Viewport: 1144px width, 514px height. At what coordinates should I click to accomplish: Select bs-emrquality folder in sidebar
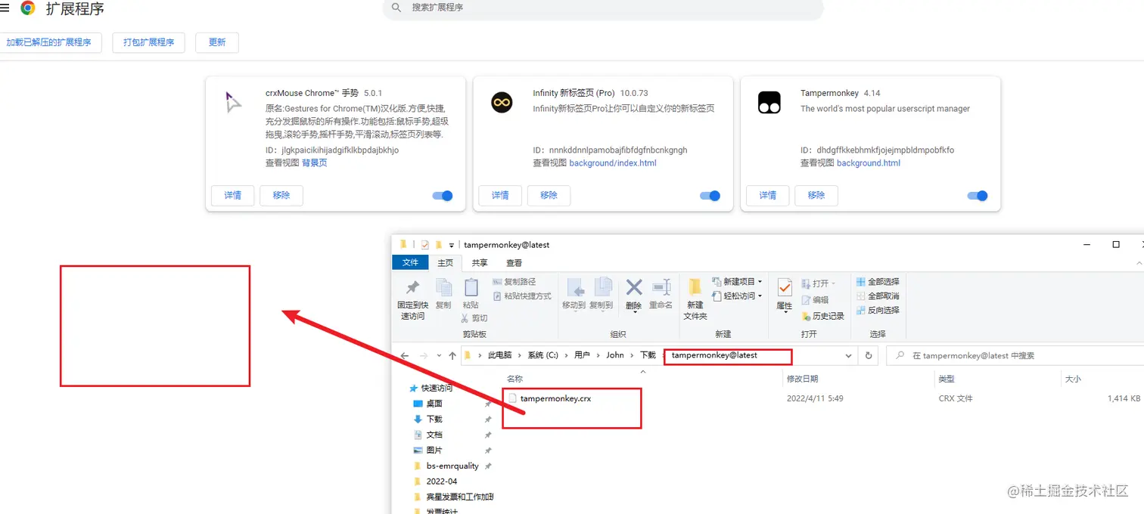pyautogui.click(x=452, y=466)
